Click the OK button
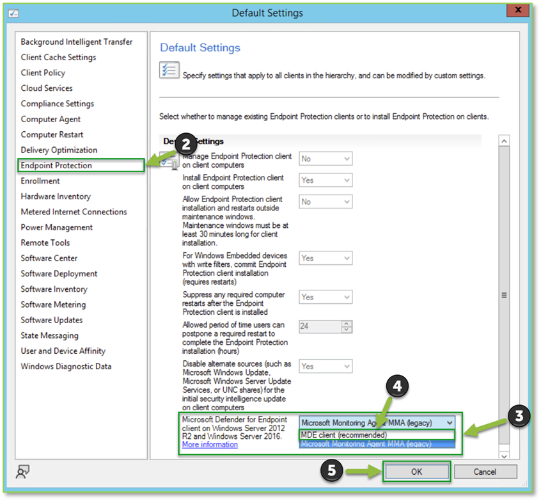 416,472
